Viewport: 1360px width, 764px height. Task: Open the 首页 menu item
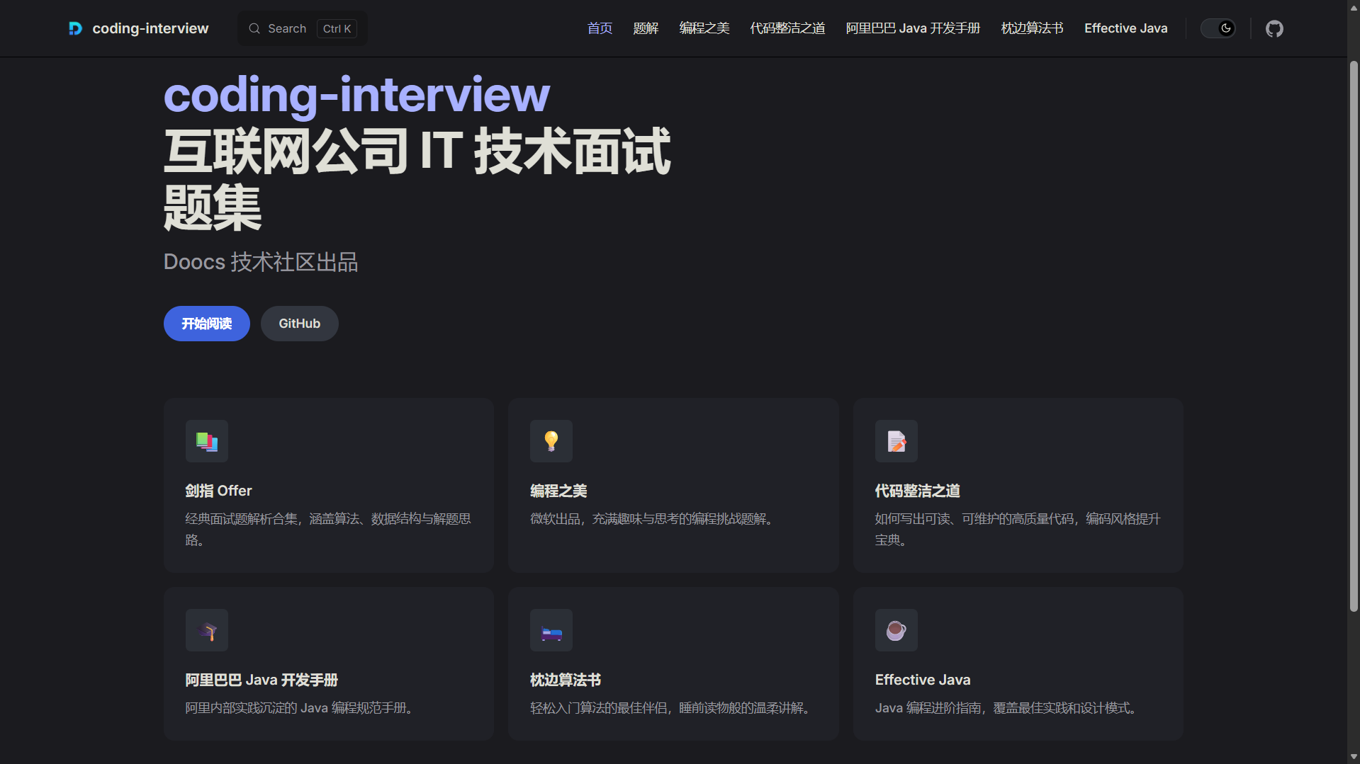(x=599, y=28)
